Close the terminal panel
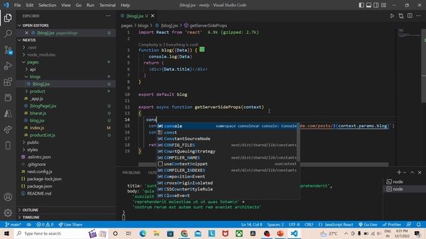 420,173
